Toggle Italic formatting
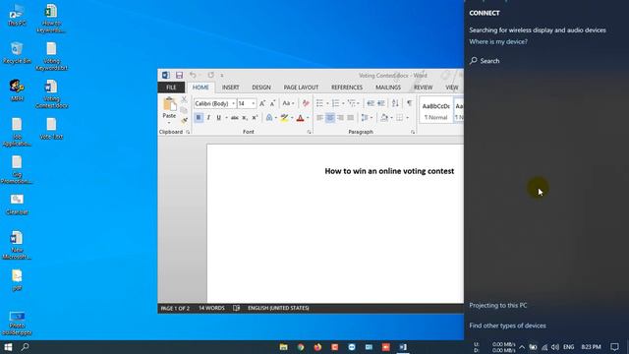This screenshot has height=354, width=629. pos(208,118)
